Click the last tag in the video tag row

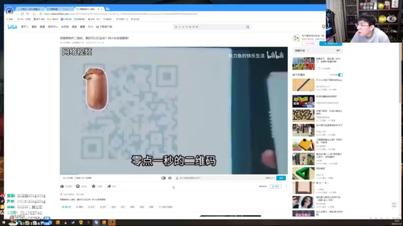165,207
